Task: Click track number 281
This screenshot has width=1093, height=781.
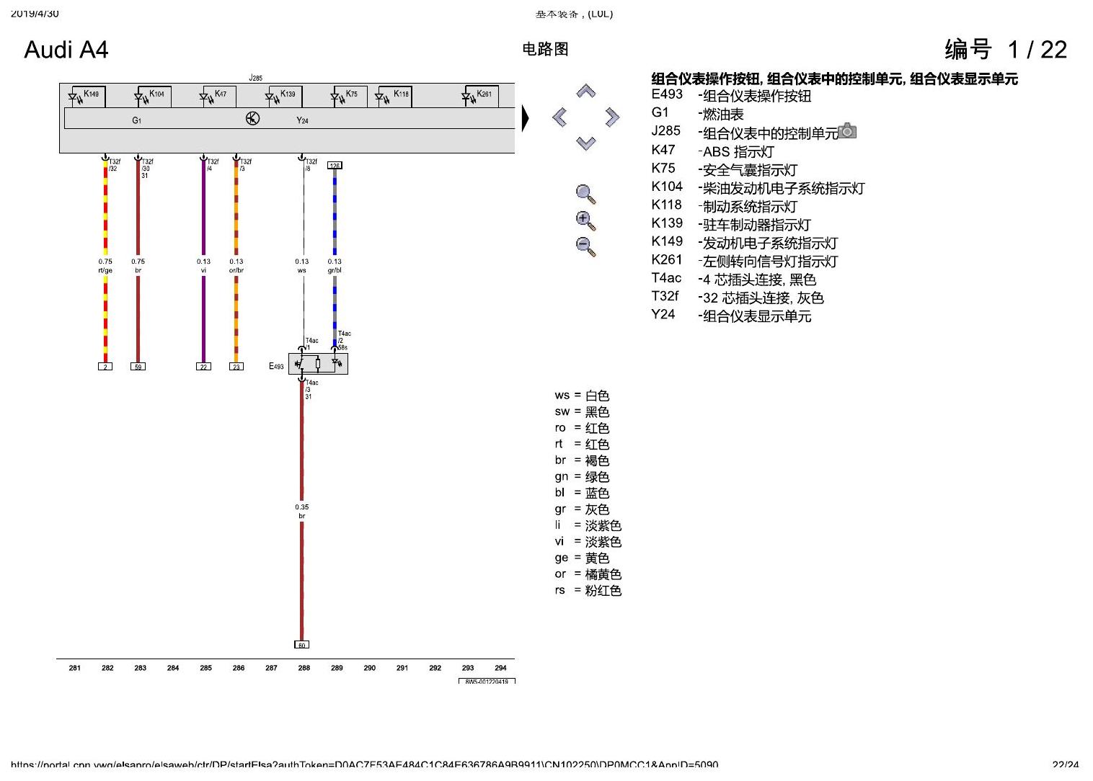Action: (75, 668)
